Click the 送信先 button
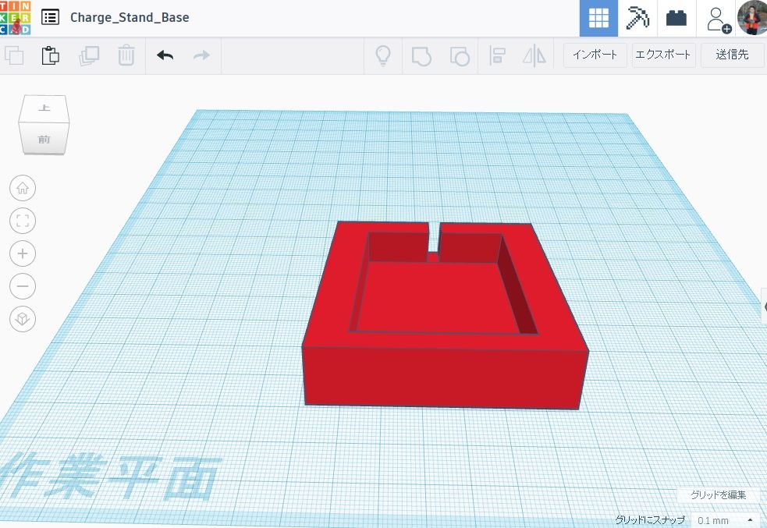Screen dimensions: 767x528 point(732,55)
